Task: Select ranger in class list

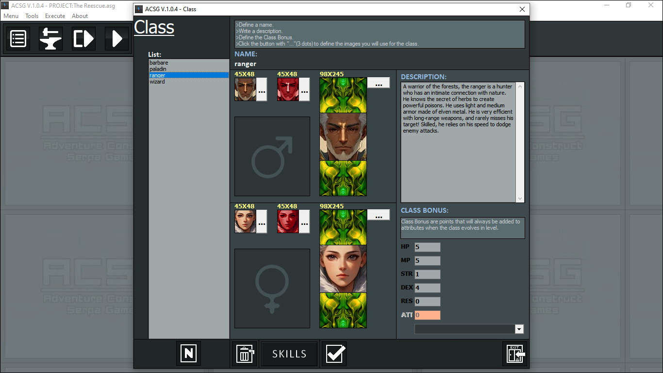Action: 189,75
